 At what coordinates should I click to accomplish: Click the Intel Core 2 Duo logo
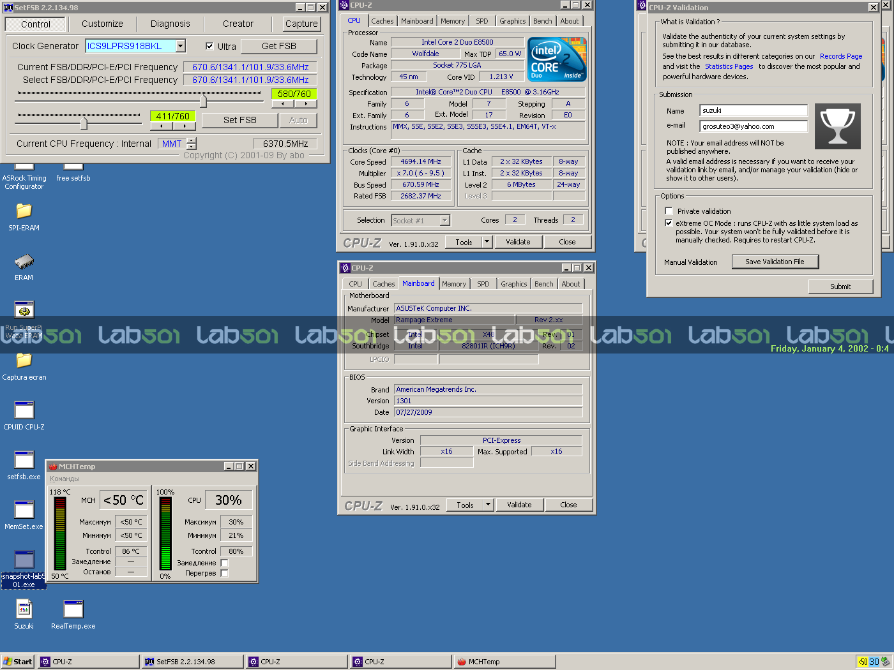coord(557,59)
